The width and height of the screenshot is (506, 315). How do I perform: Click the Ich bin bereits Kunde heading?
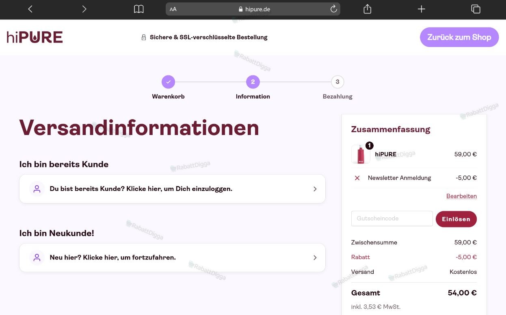coord(64,164)
